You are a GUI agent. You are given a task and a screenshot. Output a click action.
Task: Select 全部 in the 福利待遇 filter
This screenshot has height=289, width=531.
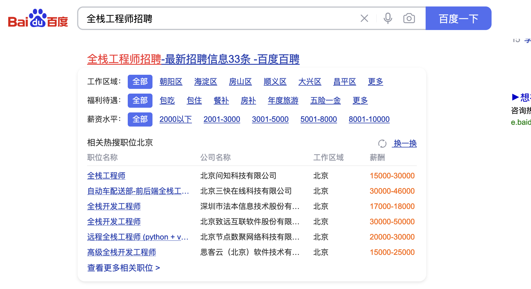coord(140,101)
